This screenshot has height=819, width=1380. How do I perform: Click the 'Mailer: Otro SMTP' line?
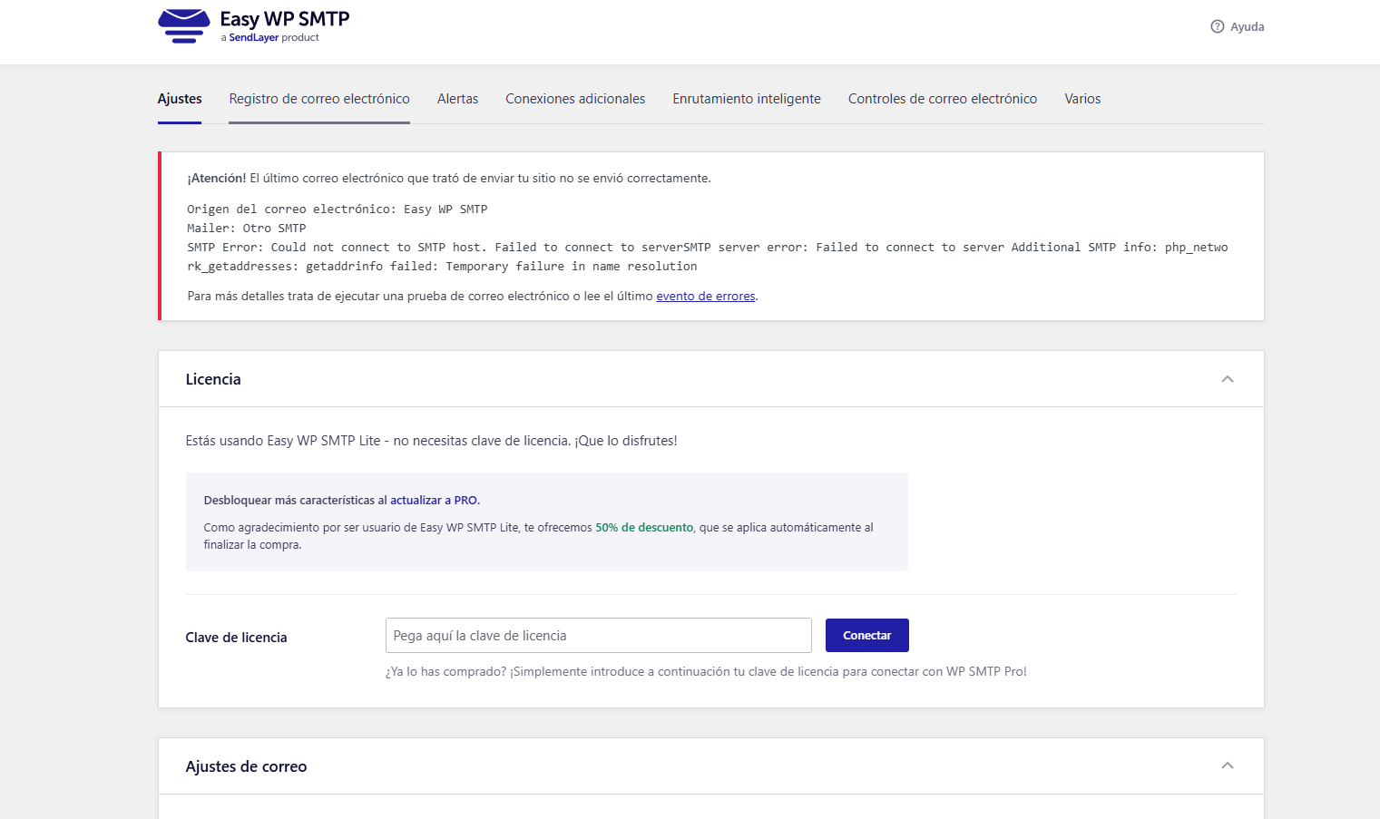(x=247, y=229)
